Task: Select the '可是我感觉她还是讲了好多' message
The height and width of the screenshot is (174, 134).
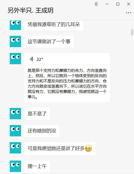Action: 60,148
